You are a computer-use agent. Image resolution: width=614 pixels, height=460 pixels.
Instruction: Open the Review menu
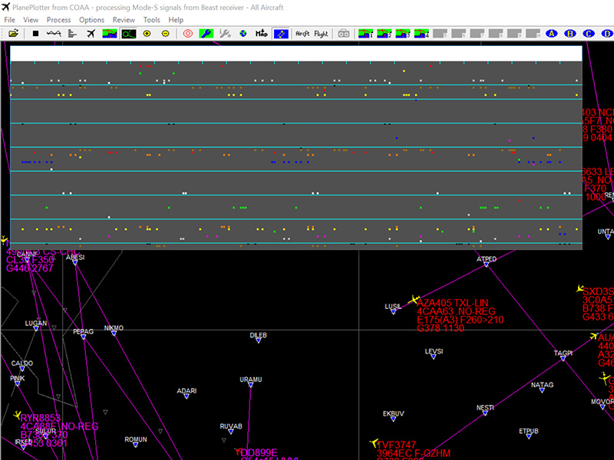[x=124, y=20]
